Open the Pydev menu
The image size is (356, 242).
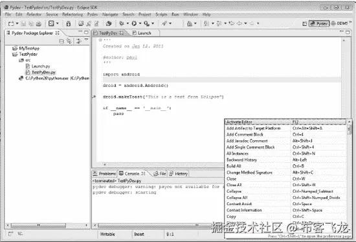[93, 14]
